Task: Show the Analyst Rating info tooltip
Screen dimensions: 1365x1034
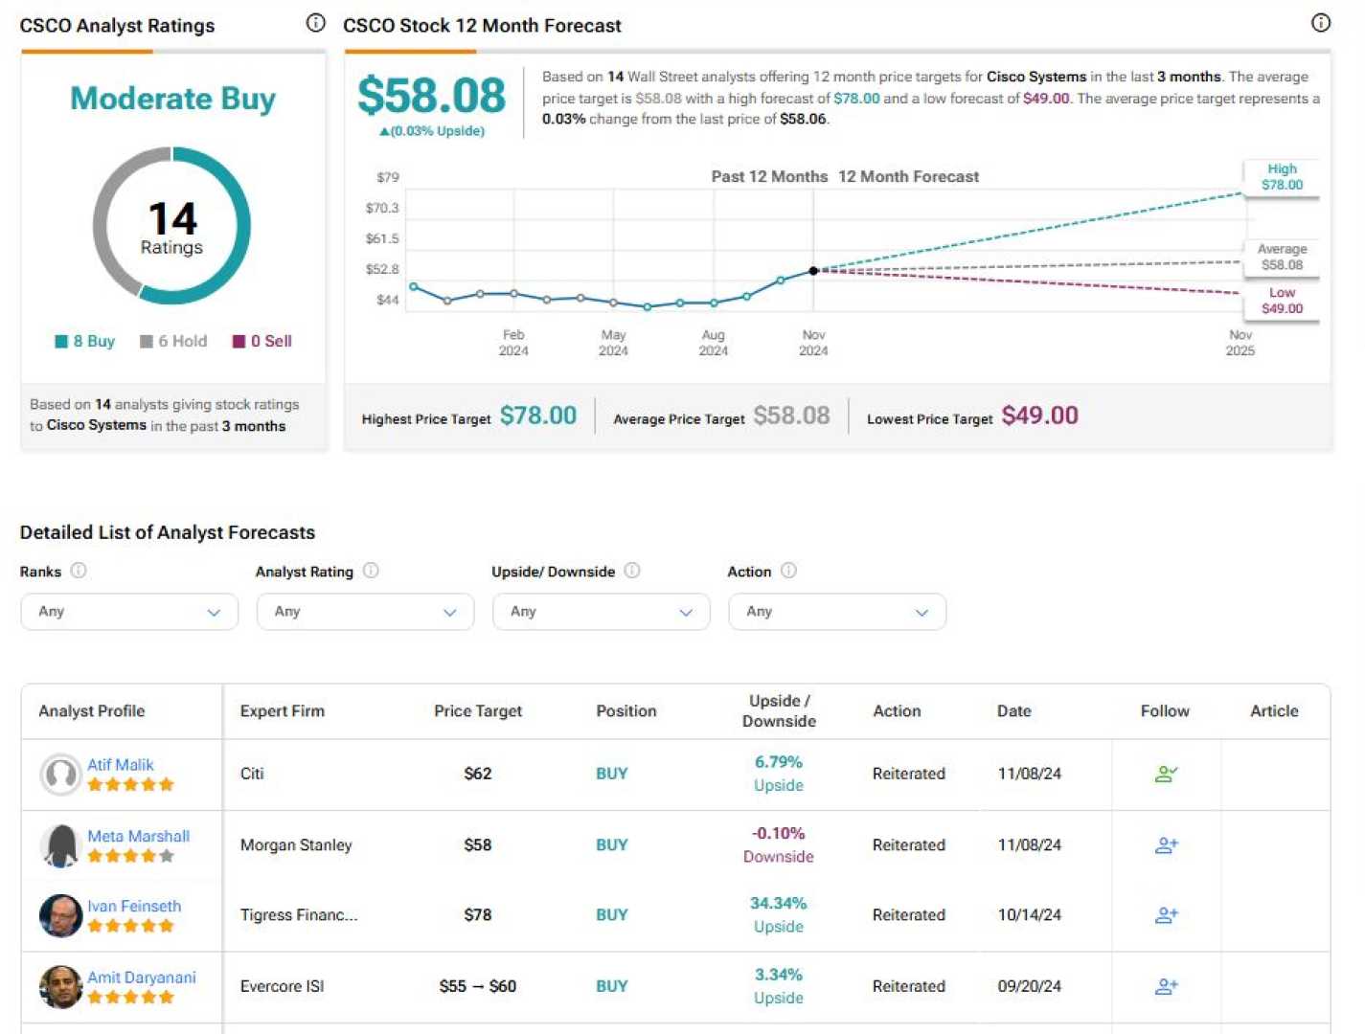Action: 371,571
